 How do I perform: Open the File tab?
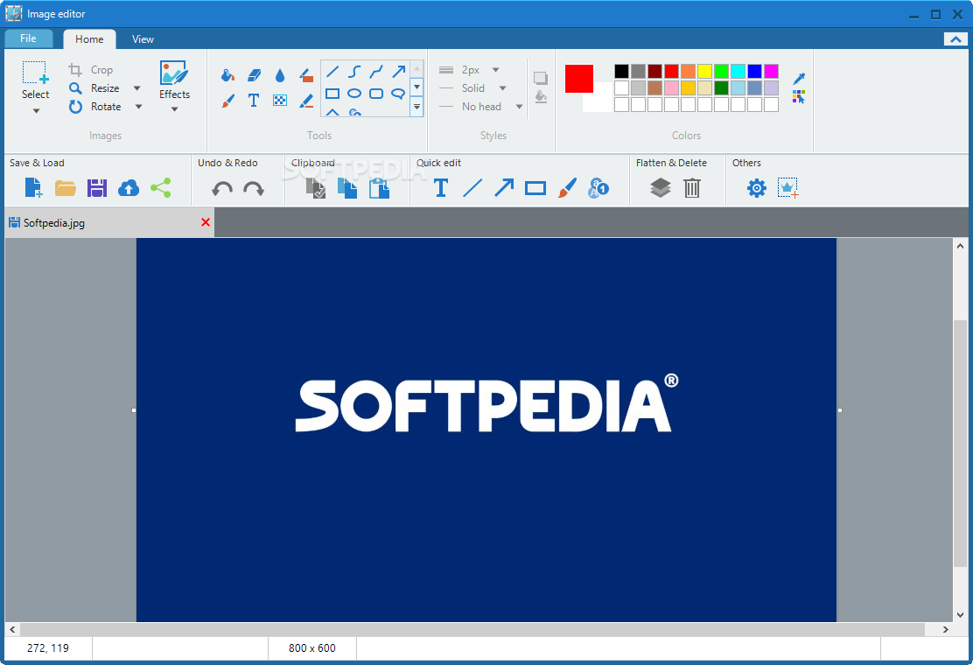click(29, 38)
